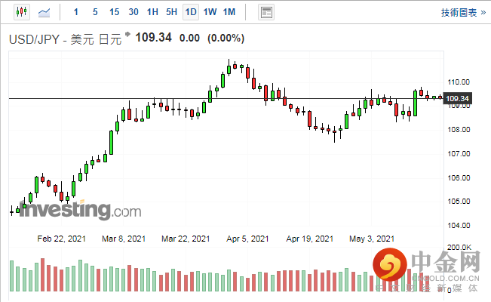
Task: Click the 109.34 price label on axis
Action: 458,99
